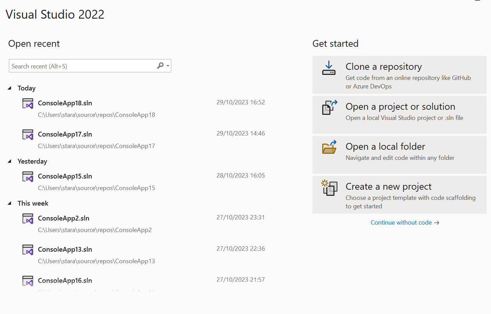Image resolution: width=491 pixels, height=314 pixels.
Task: Click the arrow after Continue without code
Action: click(437, 223)
